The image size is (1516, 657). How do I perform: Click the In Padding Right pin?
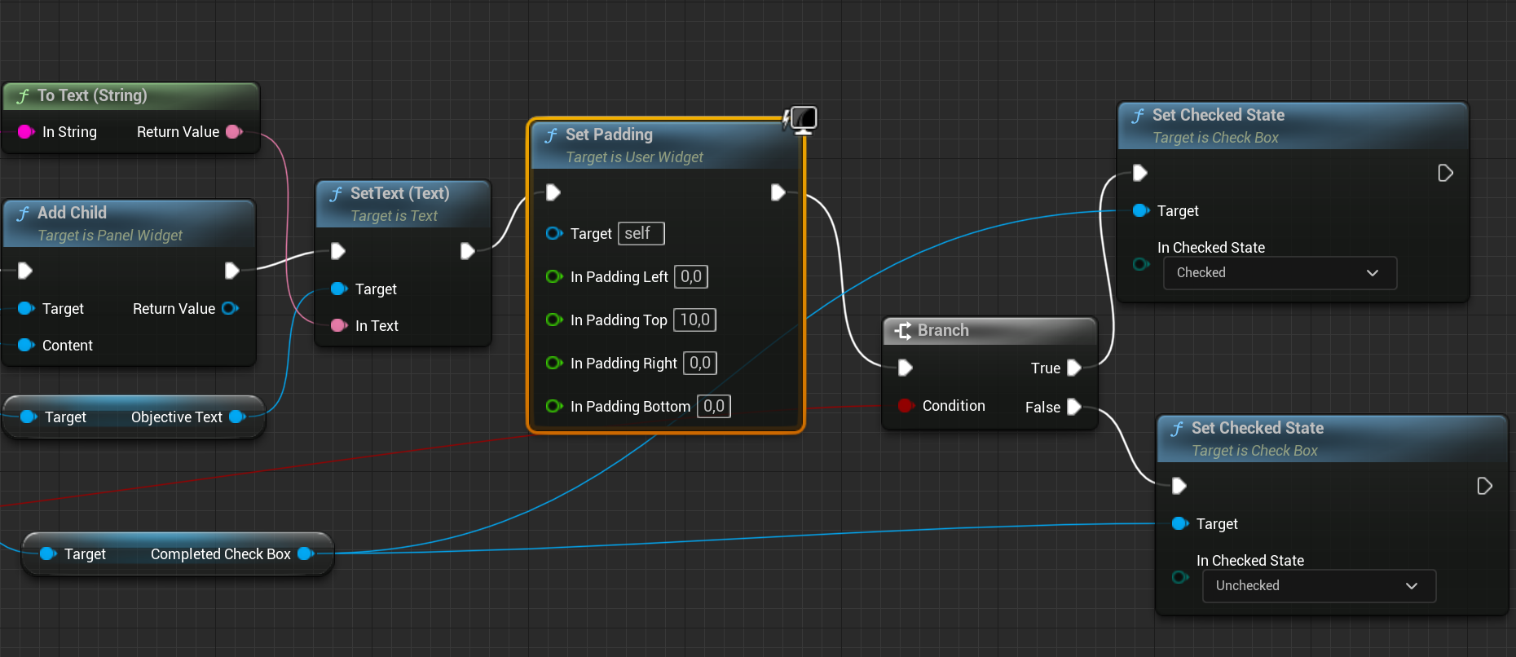pos(554,363)
